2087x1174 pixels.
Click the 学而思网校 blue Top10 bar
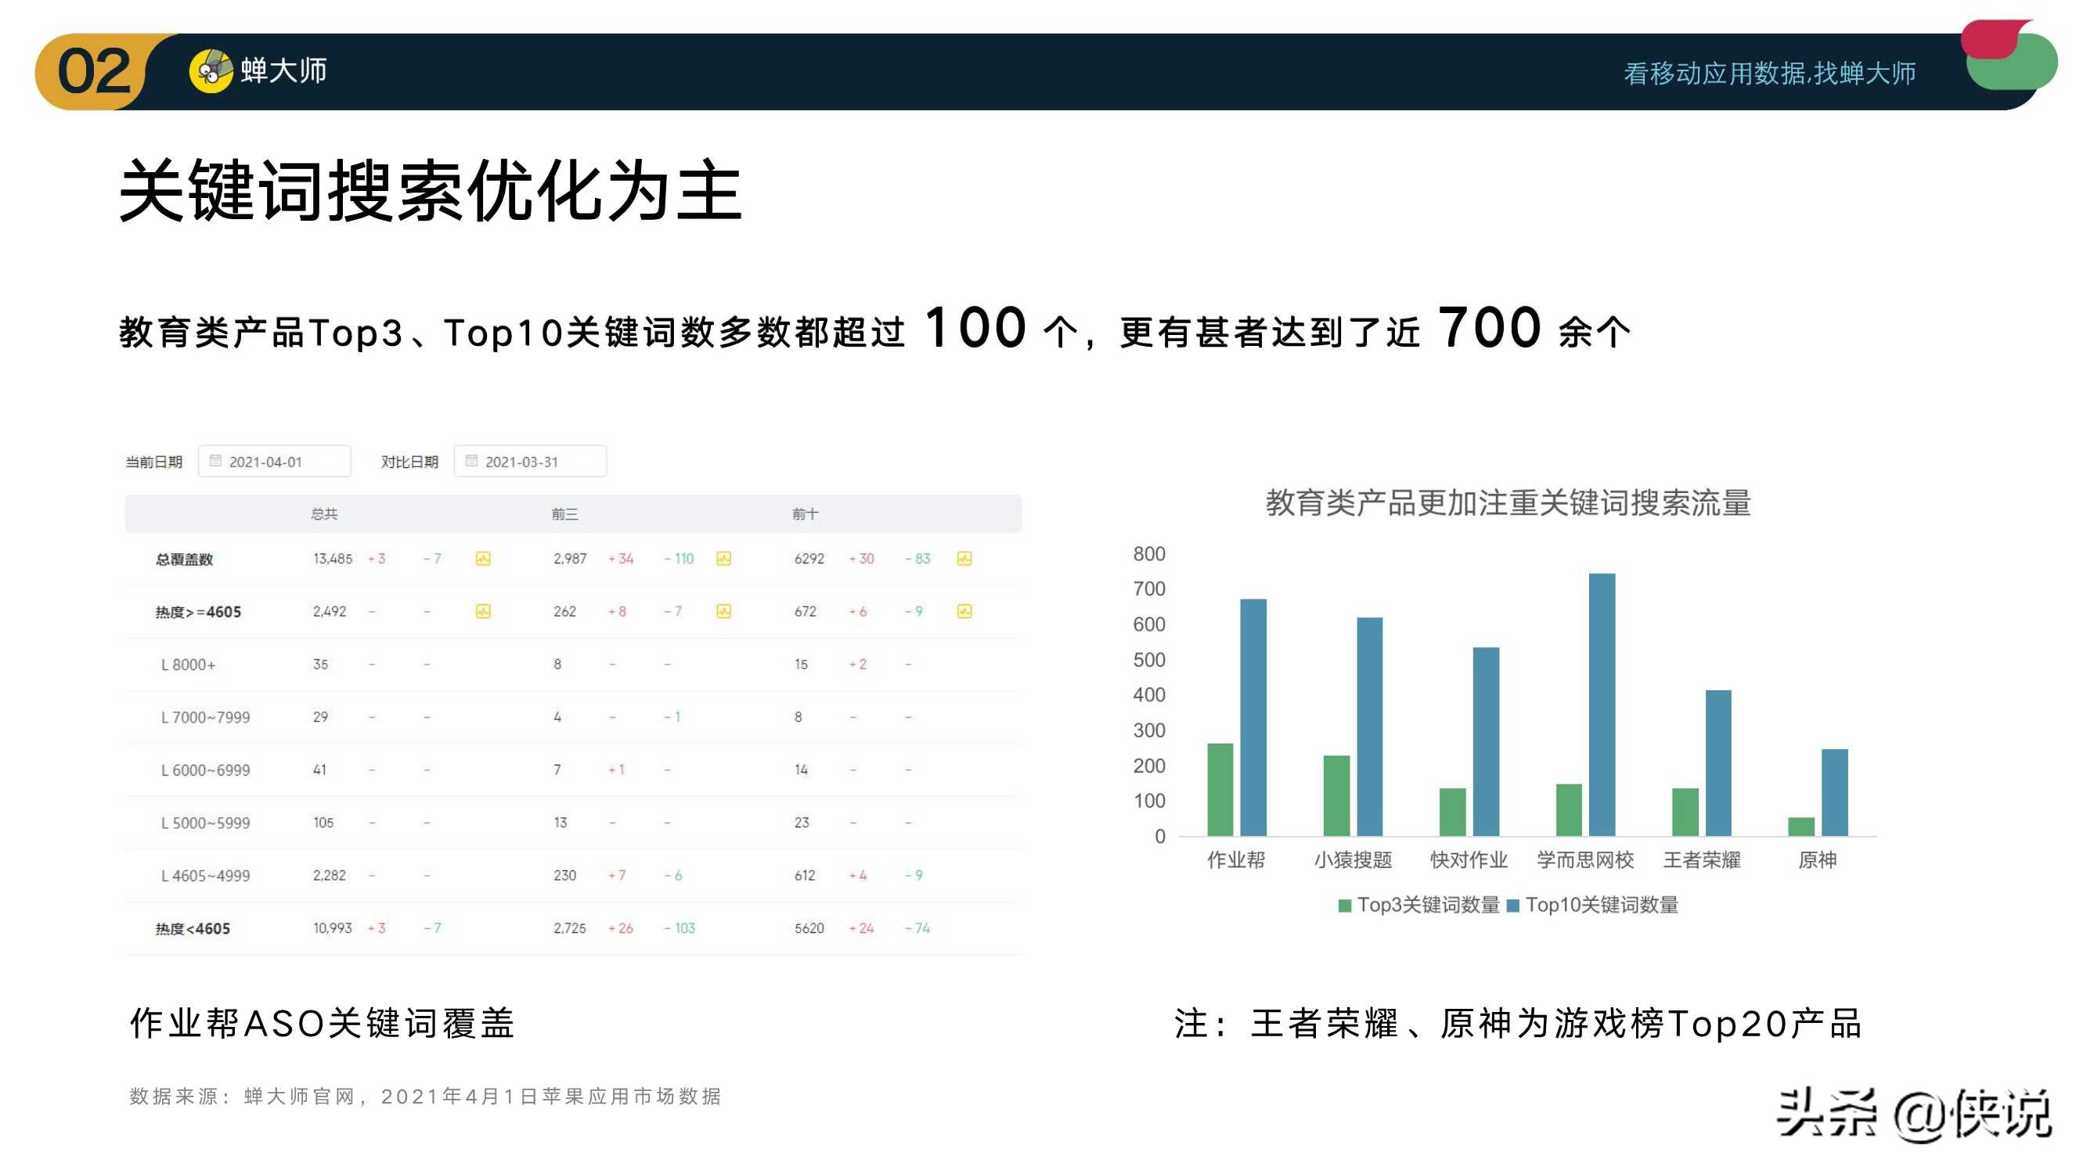click(x=1602, y=704)
